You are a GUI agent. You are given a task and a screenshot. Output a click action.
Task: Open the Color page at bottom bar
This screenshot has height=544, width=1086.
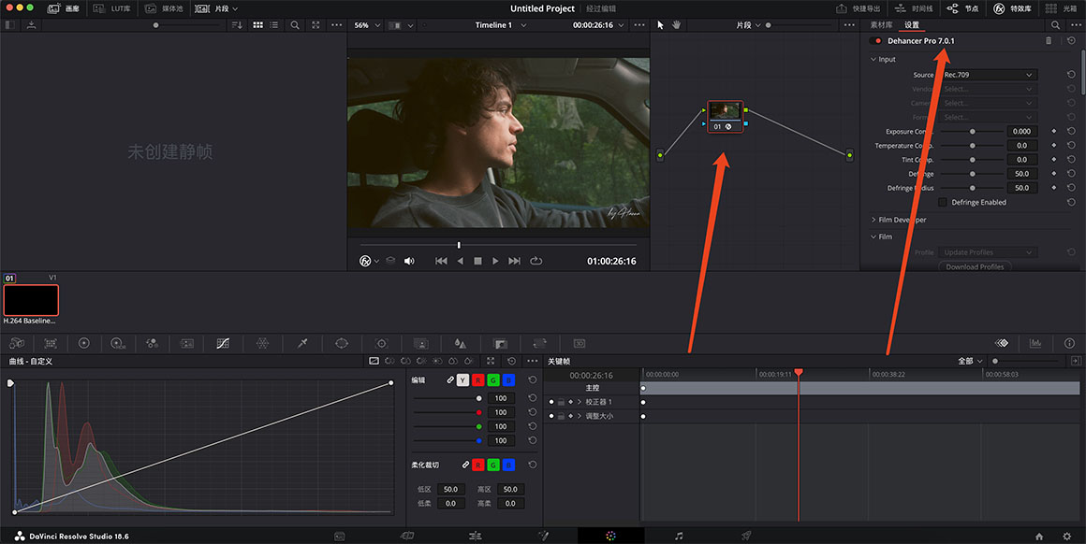pyautogui.click(x=610, y=536)
